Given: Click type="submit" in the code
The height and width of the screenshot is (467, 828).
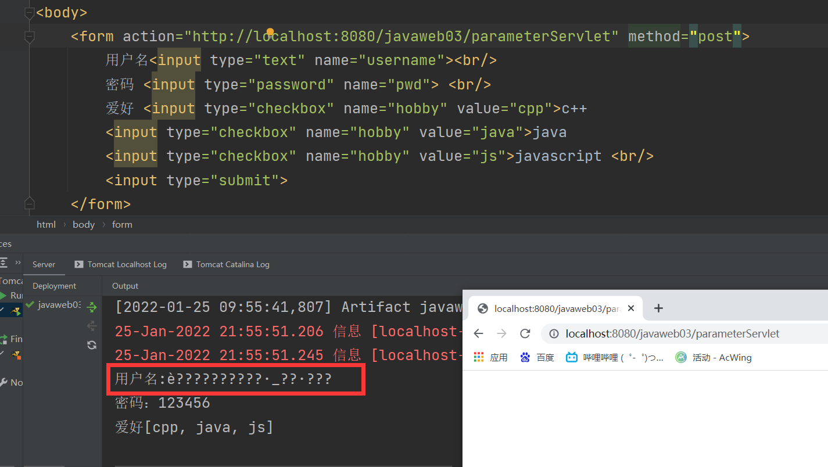Looking at the screenshot, I should (x=223, y=181).
